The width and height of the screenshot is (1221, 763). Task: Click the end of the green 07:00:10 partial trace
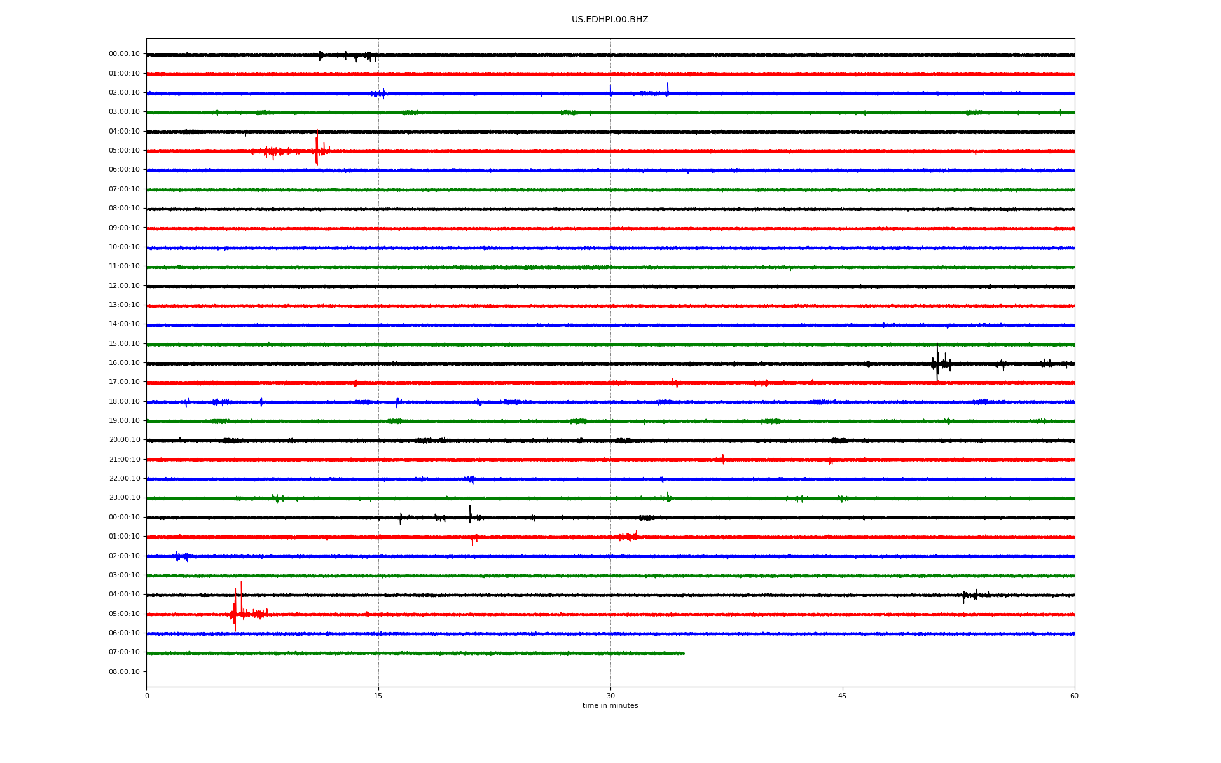click(x=684, y=653)
